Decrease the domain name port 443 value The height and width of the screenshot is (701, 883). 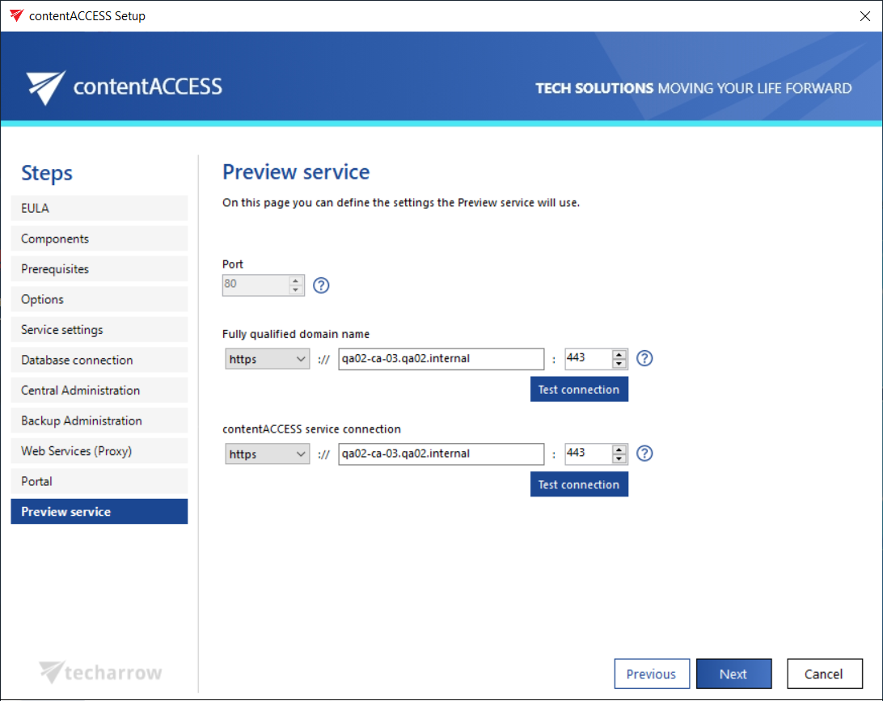(620, 364)
